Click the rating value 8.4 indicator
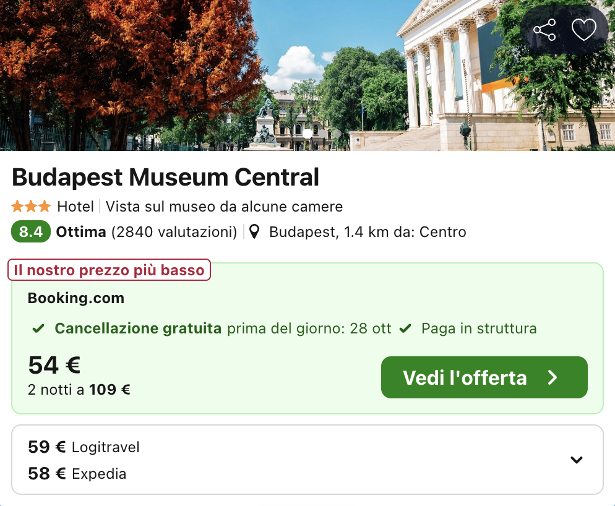The image size is (615, 506). tap(30, 232)
